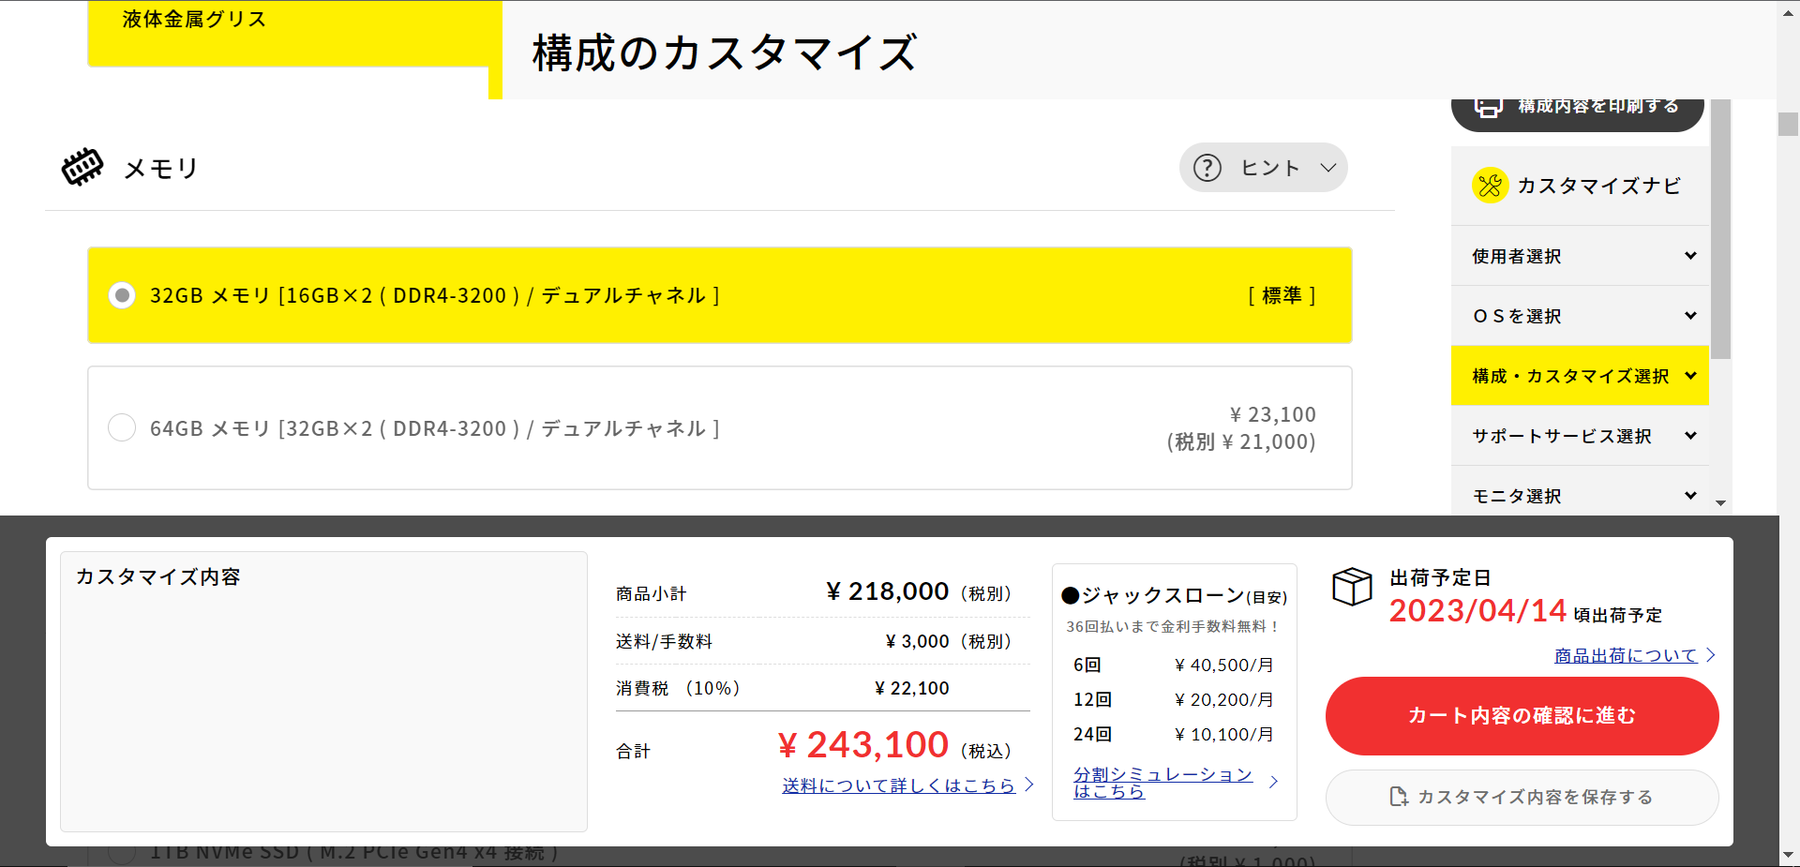Open the 商品出荷について link
The height and width of the screenshot is (867, 1800).
point(1626,654)
